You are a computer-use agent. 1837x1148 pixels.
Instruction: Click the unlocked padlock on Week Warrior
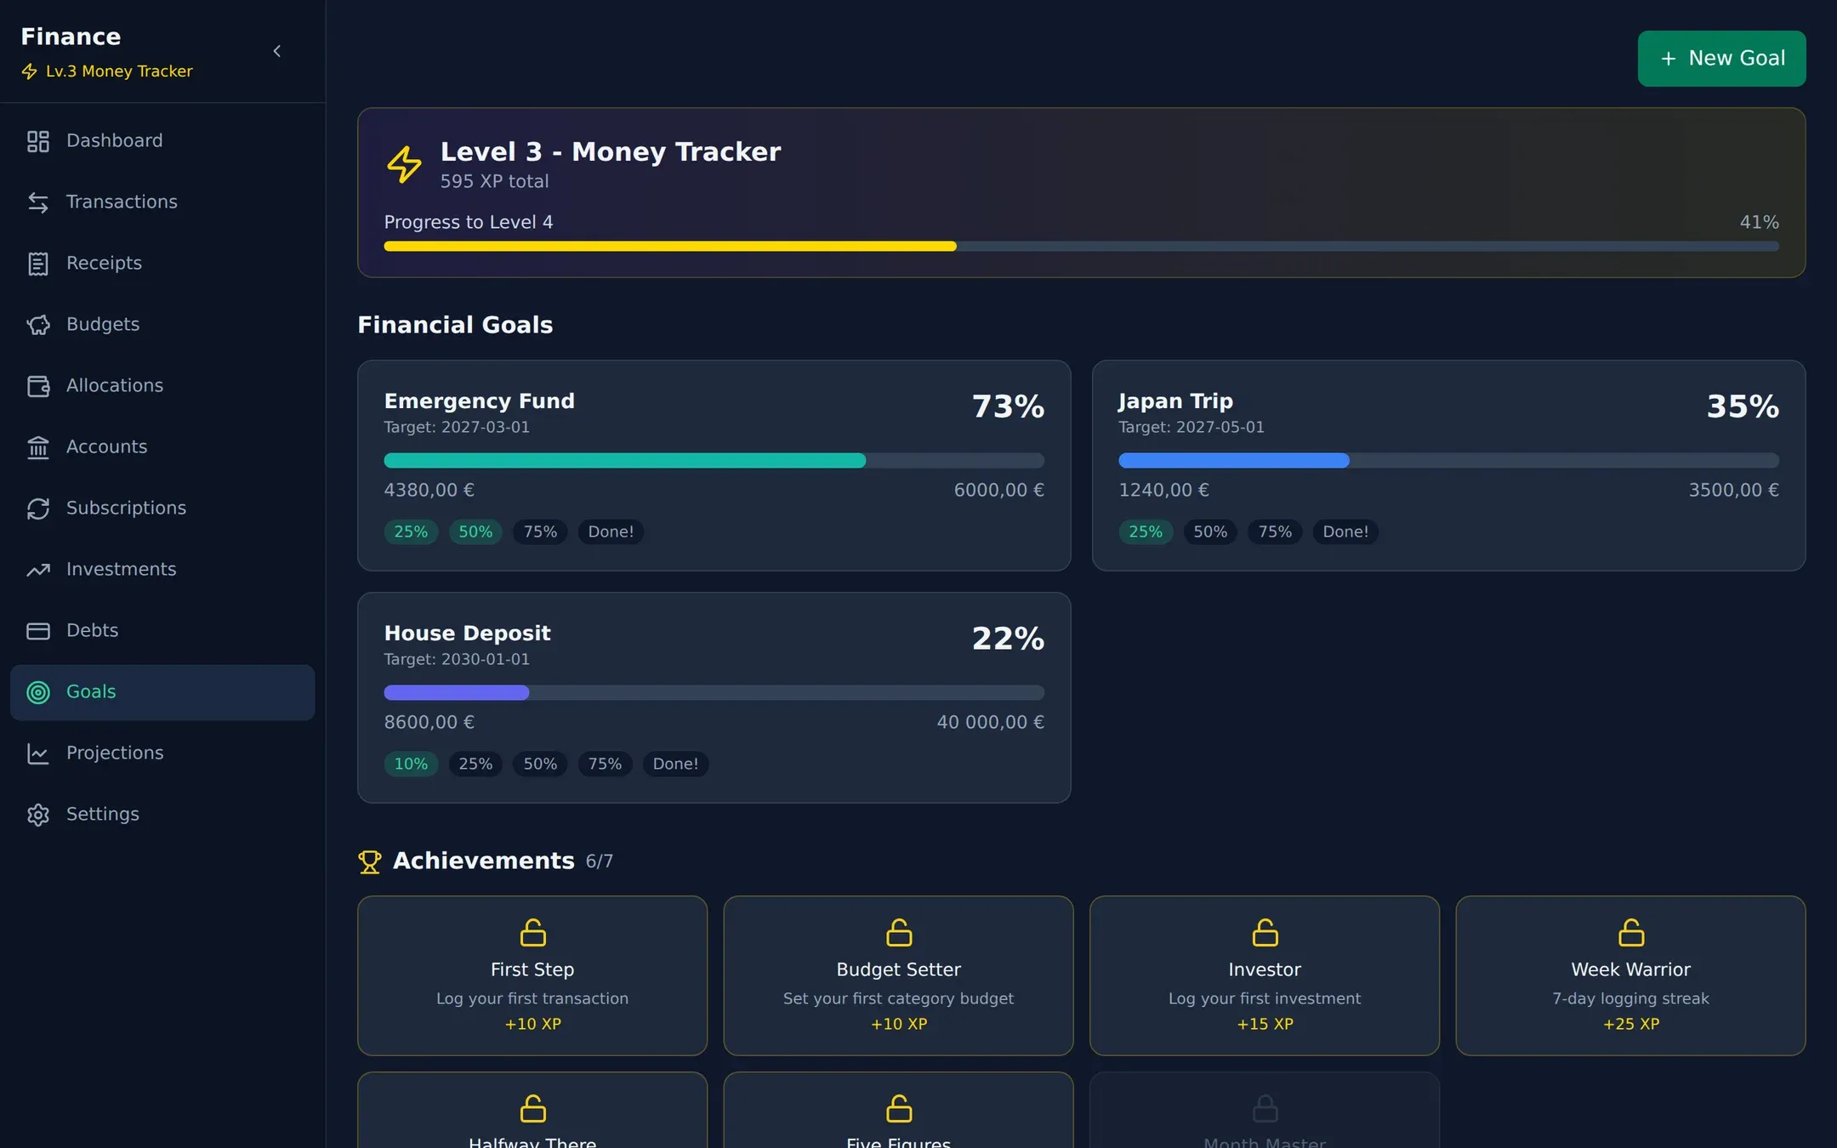coord(1631,932)
